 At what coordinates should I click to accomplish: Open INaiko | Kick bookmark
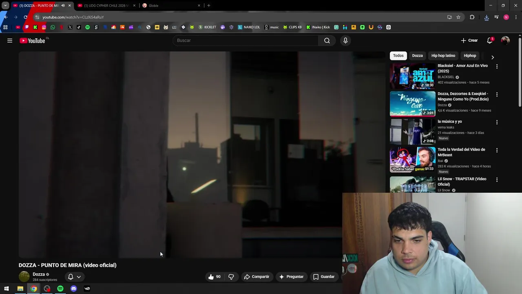[318, 27]
